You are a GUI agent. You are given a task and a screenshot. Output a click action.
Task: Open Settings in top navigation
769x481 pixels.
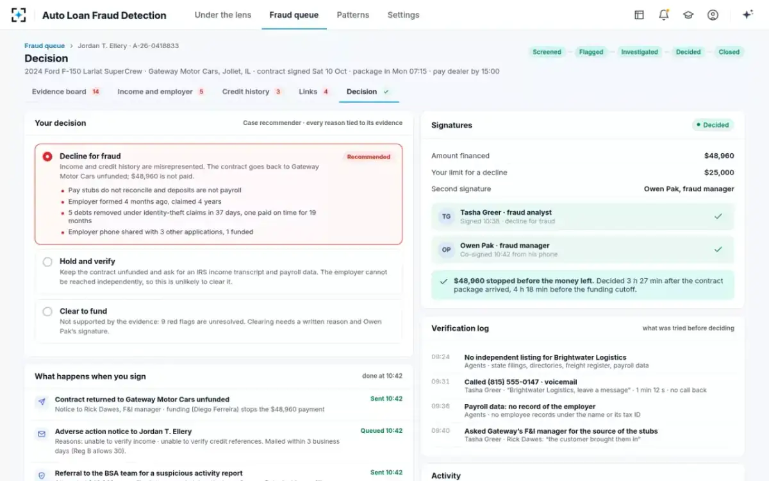click(403, 15)
